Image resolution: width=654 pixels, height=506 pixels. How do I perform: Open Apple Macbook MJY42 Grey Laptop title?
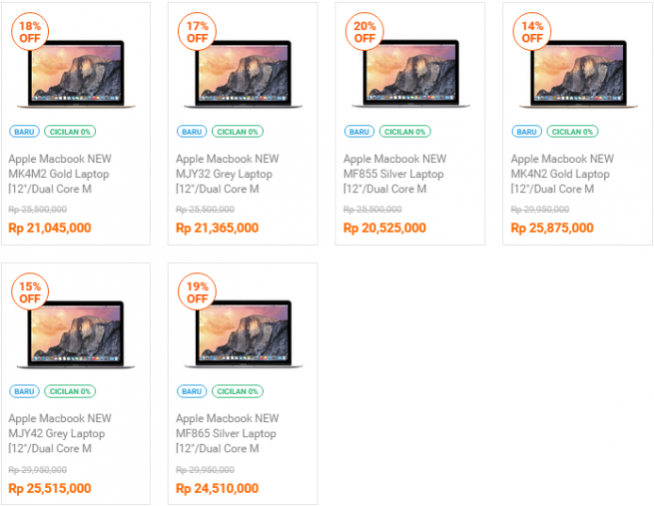(60, 433)
